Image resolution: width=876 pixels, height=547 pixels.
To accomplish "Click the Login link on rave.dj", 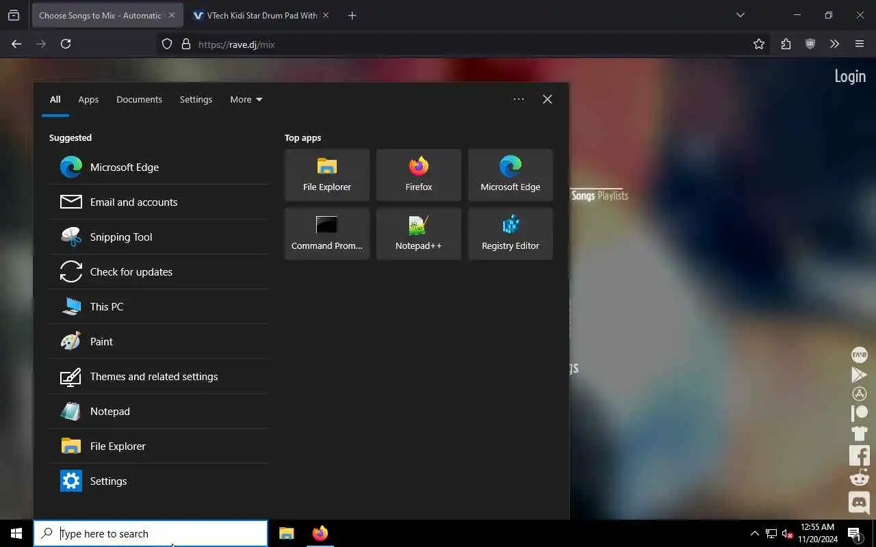I will (x=850, y=76).
